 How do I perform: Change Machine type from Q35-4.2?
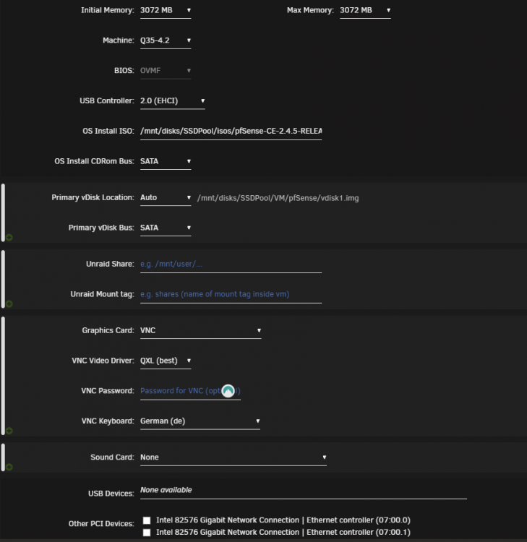click(166, 40)
